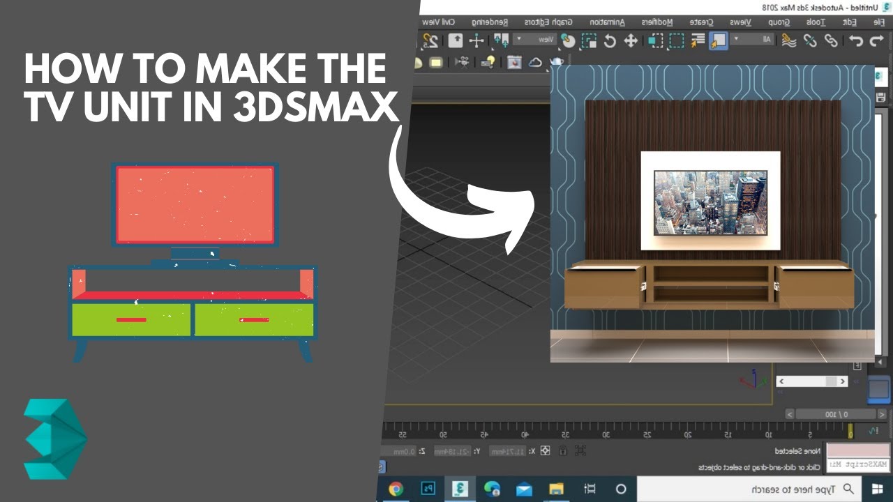Screen dimensions: 893x502
Task: Pick the Select and Rotate tool
Action: (x=609, y=40)
